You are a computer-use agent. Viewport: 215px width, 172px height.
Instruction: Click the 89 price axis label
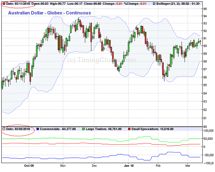[205, 54]
